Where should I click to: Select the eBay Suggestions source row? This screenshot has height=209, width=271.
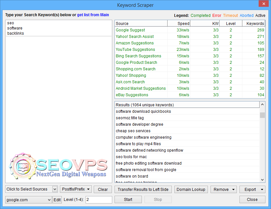pyautogui.click(x=190, y=95)
